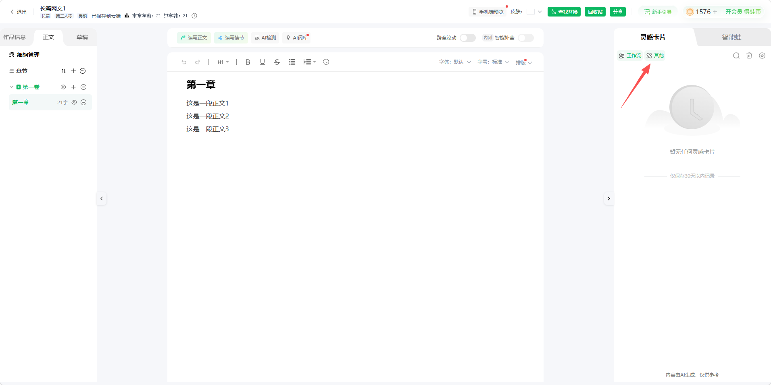This screenshot has height=385, width=771.
Task: Click the undo icon in editor toolbar
Action: 184,62
